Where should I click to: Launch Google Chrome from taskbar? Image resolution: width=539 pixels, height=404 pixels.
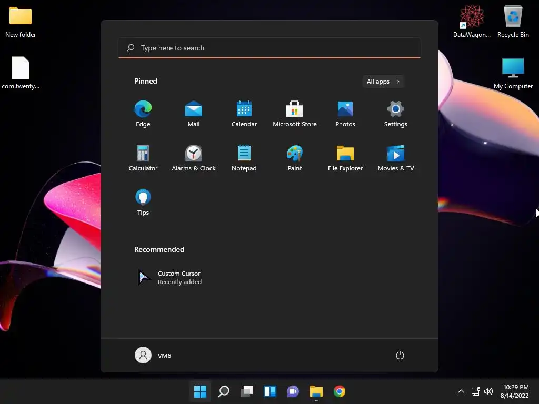340,391
